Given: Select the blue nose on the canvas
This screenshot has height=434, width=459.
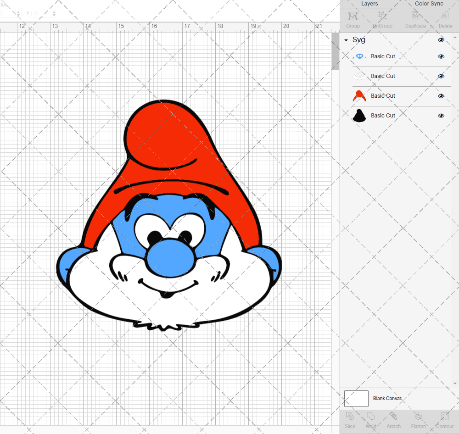Looking at the screenshot, I should pos(170,258).
